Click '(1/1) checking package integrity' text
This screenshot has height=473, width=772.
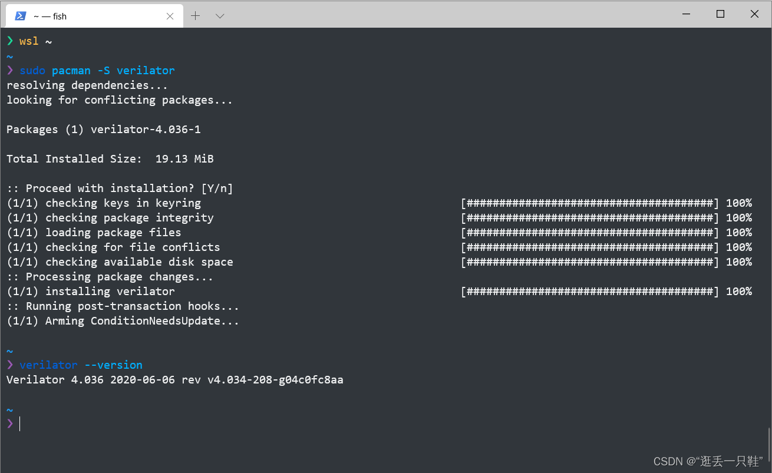pos(110,218)
